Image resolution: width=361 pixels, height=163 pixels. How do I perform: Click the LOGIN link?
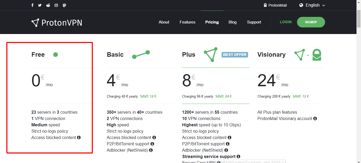pyautogui.click(x=286, y=22)
